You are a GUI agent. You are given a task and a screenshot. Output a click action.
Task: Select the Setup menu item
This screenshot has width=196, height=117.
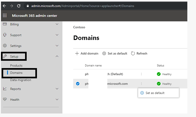[x=14, y=57]
